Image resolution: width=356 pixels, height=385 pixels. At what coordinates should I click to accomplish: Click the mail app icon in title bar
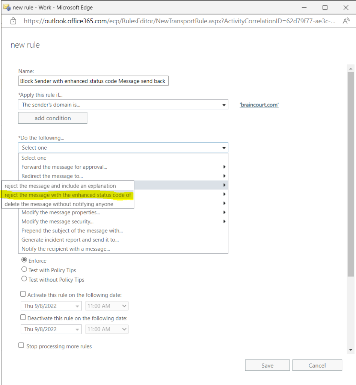[7, 8]
